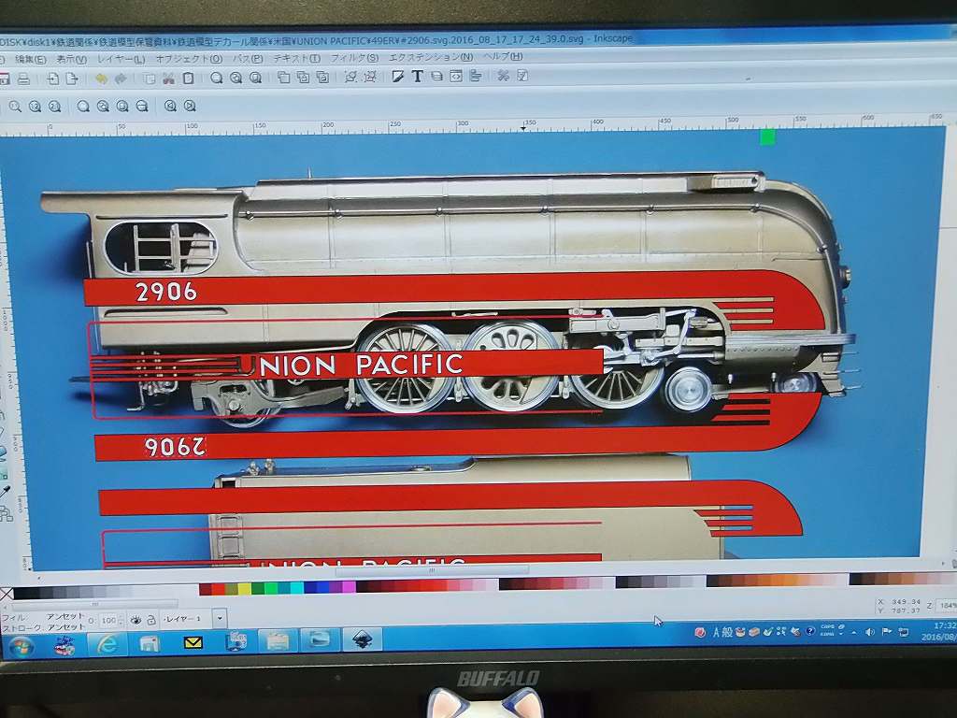The height and width of the screenshot is (718, 957).
Task: Click the Group objects icon
Action: 350,77
